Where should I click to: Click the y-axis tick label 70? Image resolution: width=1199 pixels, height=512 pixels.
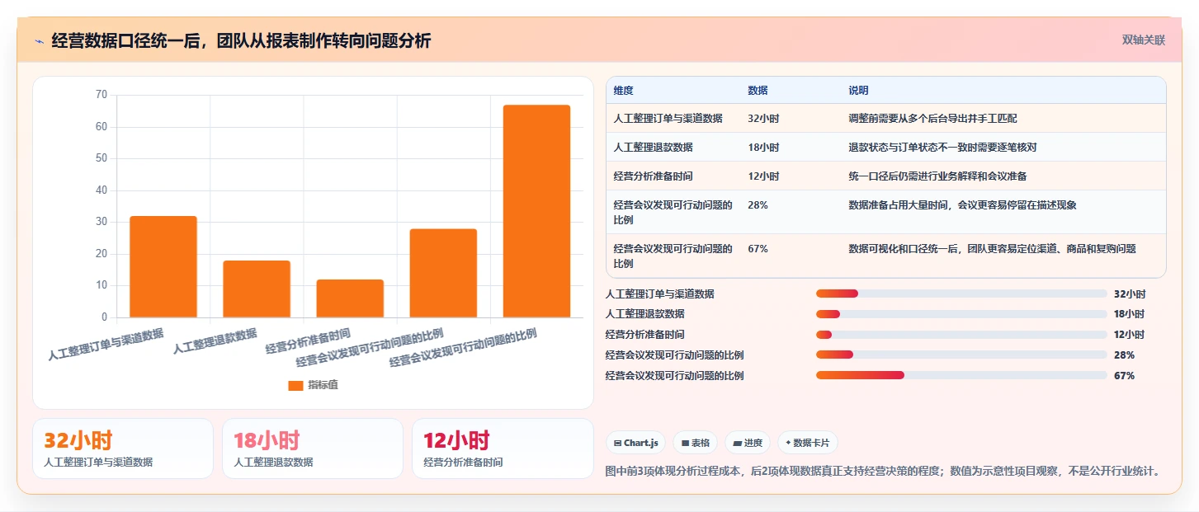point(101,95)
